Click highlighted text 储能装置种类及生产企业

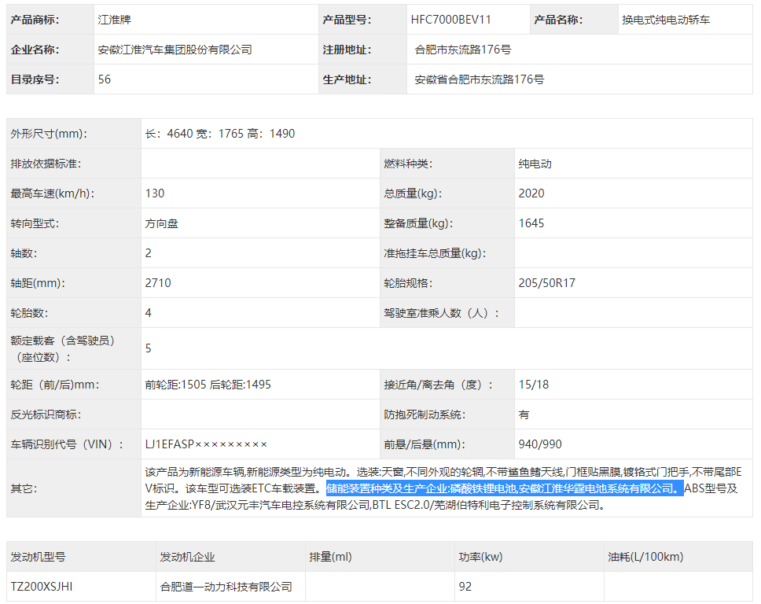387,488
